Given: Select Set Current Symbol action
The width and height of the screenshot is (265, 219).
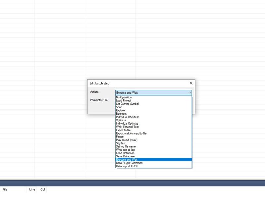Looking at the screenshot, I should click(x=154, y=104).
